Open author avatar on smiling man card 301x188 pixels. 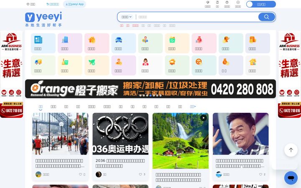tap(219, 174)
